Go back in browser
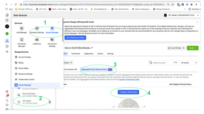The image size is (204, 114). [x=7, y=4]
